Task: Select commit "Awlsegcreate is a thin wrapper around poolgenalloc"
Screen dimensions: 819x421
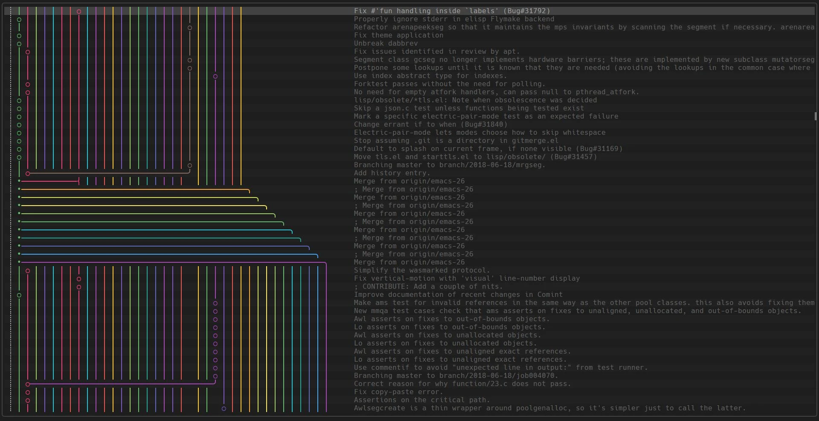Action: click(550, 408)
